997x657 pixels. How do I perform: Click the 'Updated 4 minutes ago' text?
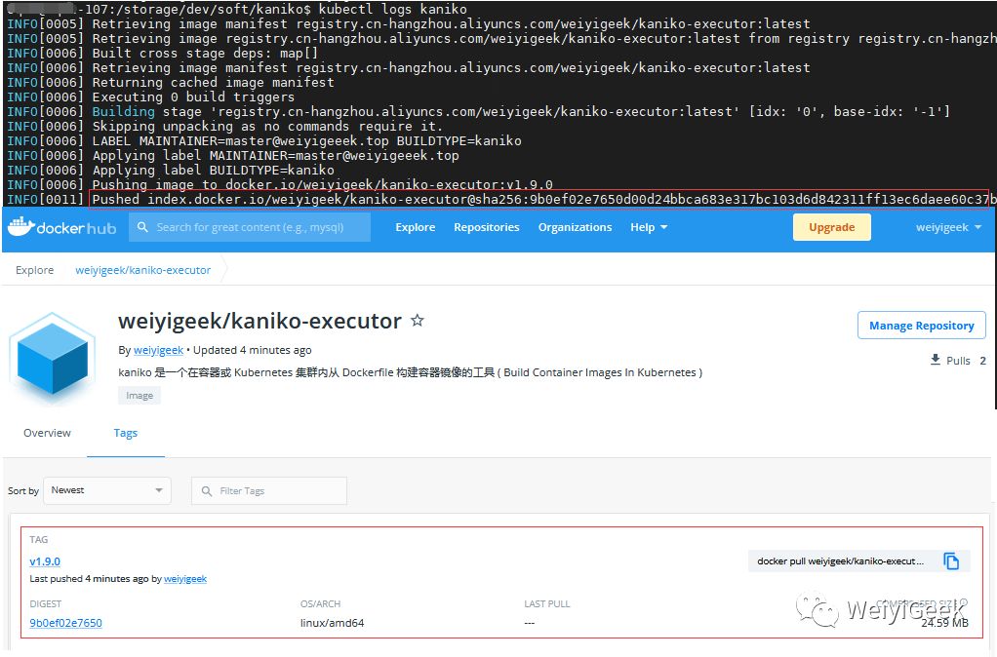(x=253, y=350)
